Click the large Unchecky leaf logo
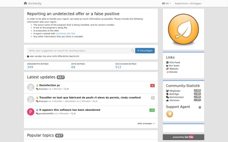The width and height of the screenshot is (228, 142). [184, 29]
